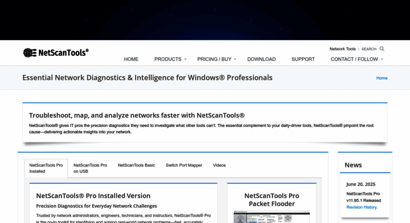Open the Revision History link
The image size is (410, 223).
coord(362,207)
